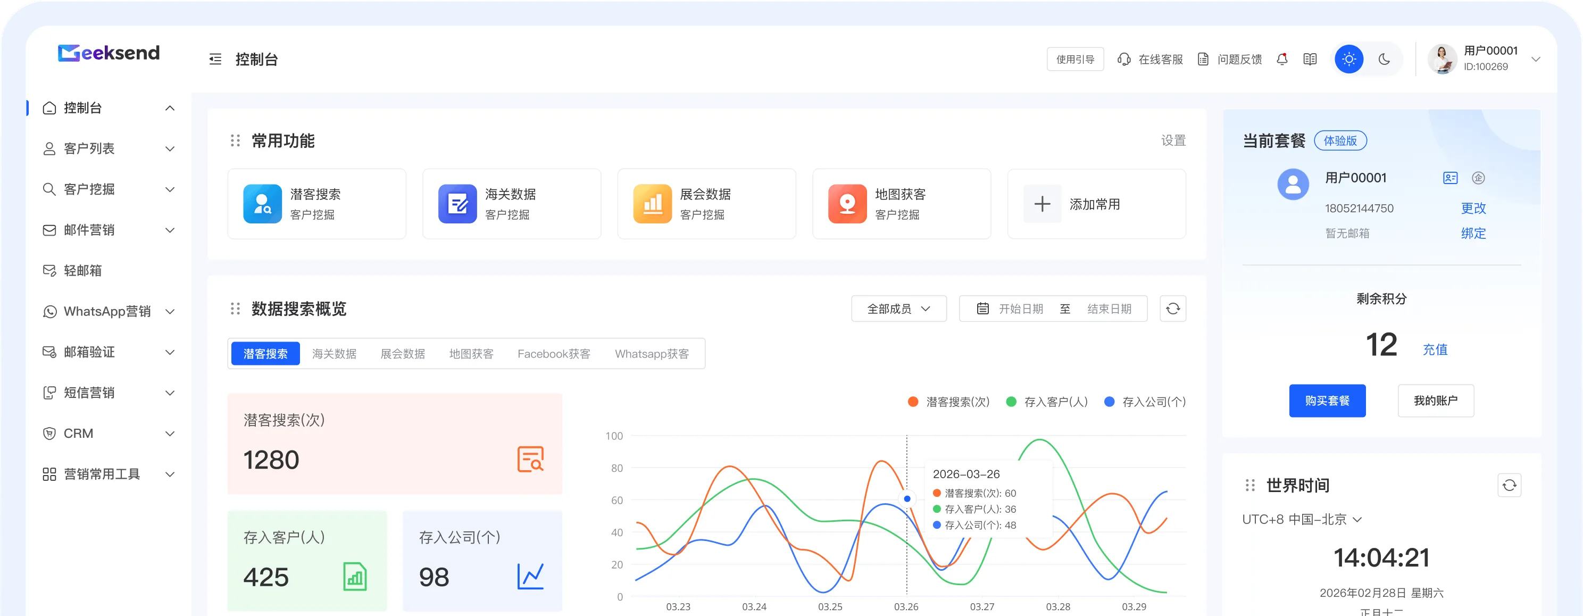
Task: Click the plus icon for 添加常用
Action: pyautogui.click(x=1042, y=204)
